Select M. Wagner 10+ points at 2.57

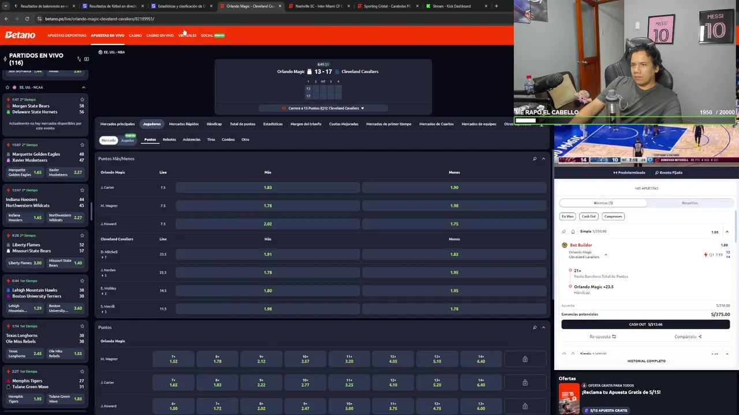coord(305,359)
